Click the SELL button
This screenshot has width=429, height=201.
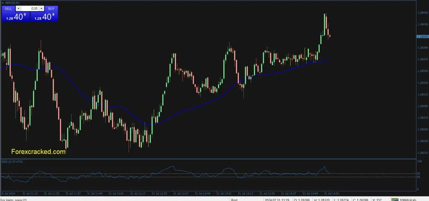coord(8,8)
